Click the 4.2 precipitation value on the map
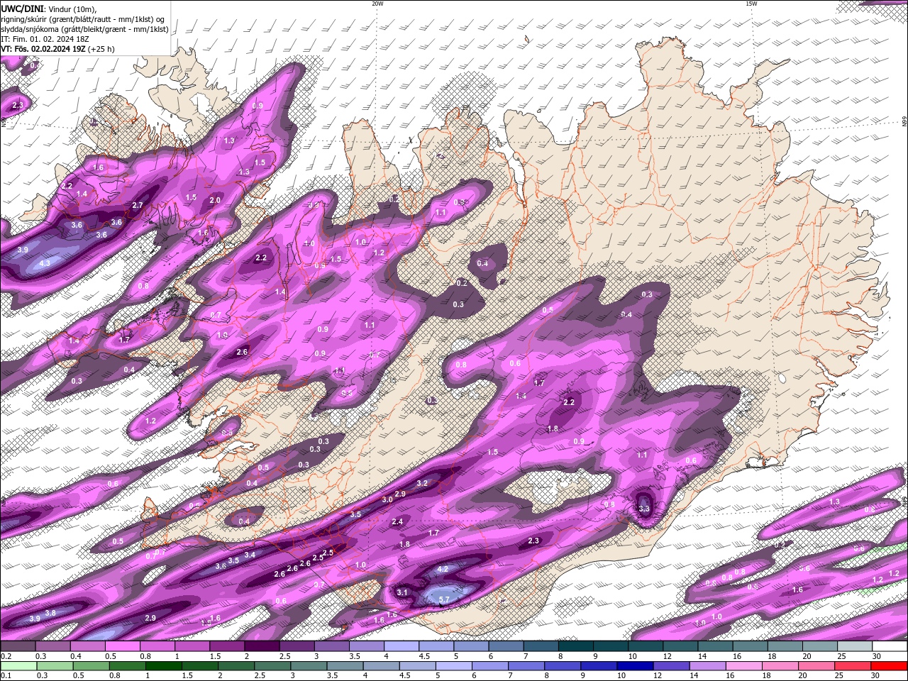This screenshot has width=908, height=681. [x=443, y=569]
